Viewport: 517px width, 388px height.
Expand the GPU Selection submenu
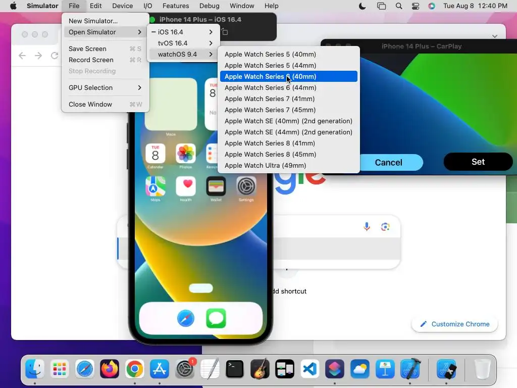[105, 87]
